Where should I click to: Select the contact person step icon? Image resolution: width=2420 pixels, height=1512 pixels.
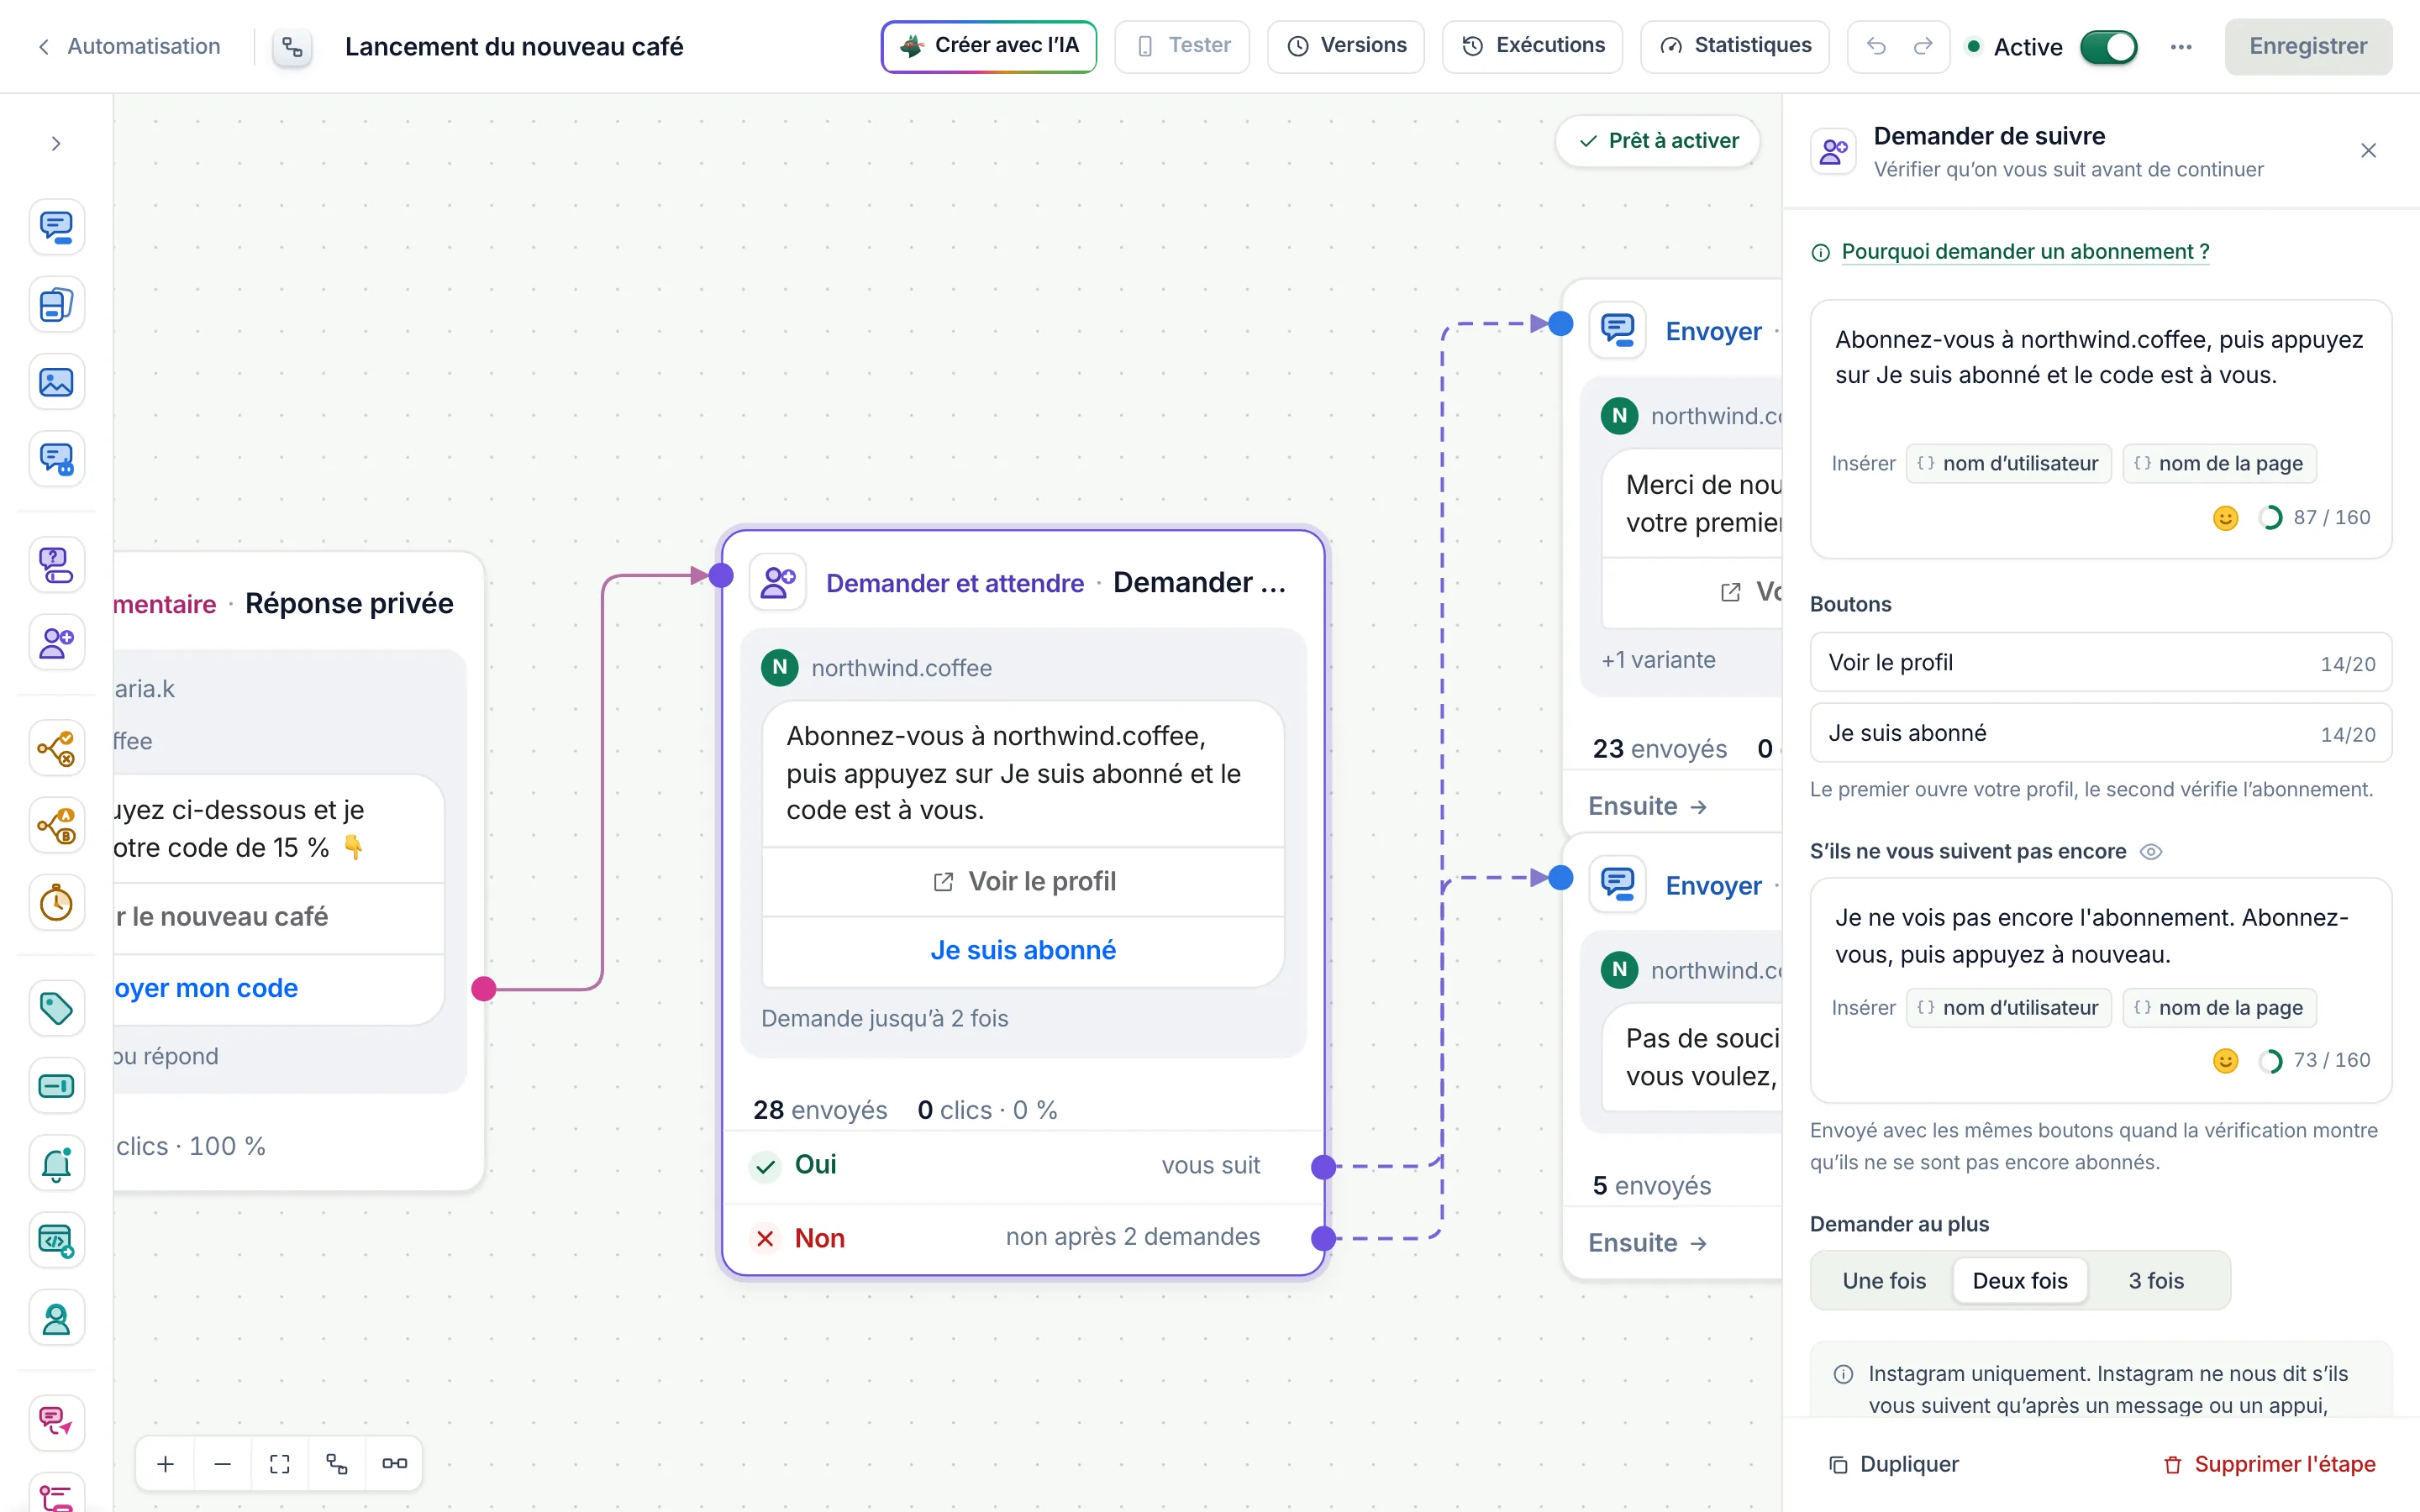pos(56,1319)
